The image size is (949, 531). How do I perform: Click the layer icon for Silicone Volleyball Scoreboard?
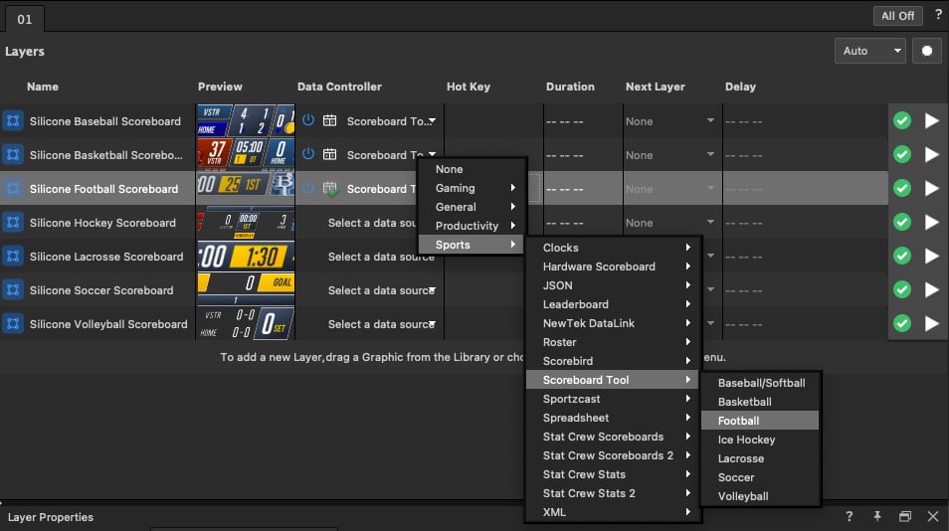tap(13, 323)
